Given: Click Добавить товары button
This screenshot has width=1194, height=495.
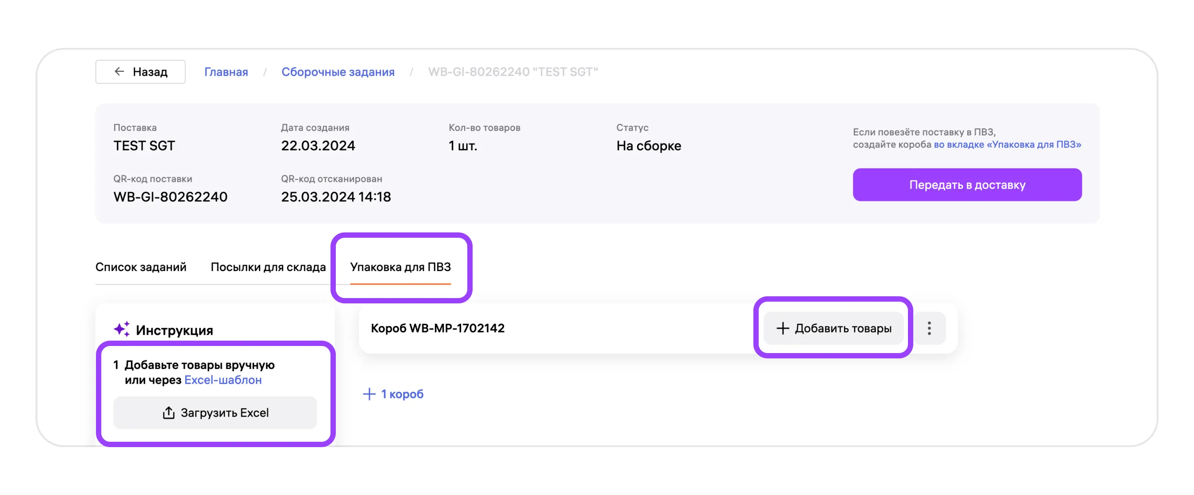Looking at the screenshot, I should pos(833,328).
